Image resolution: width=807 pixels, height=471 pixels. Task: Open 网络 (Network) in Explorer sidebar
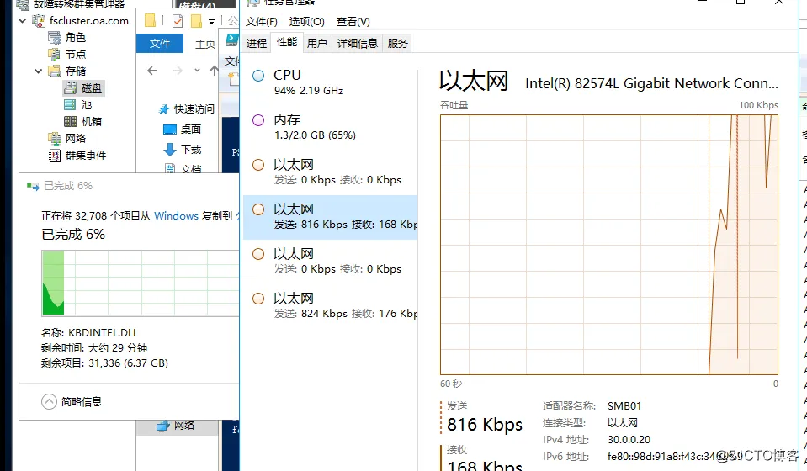176,426
